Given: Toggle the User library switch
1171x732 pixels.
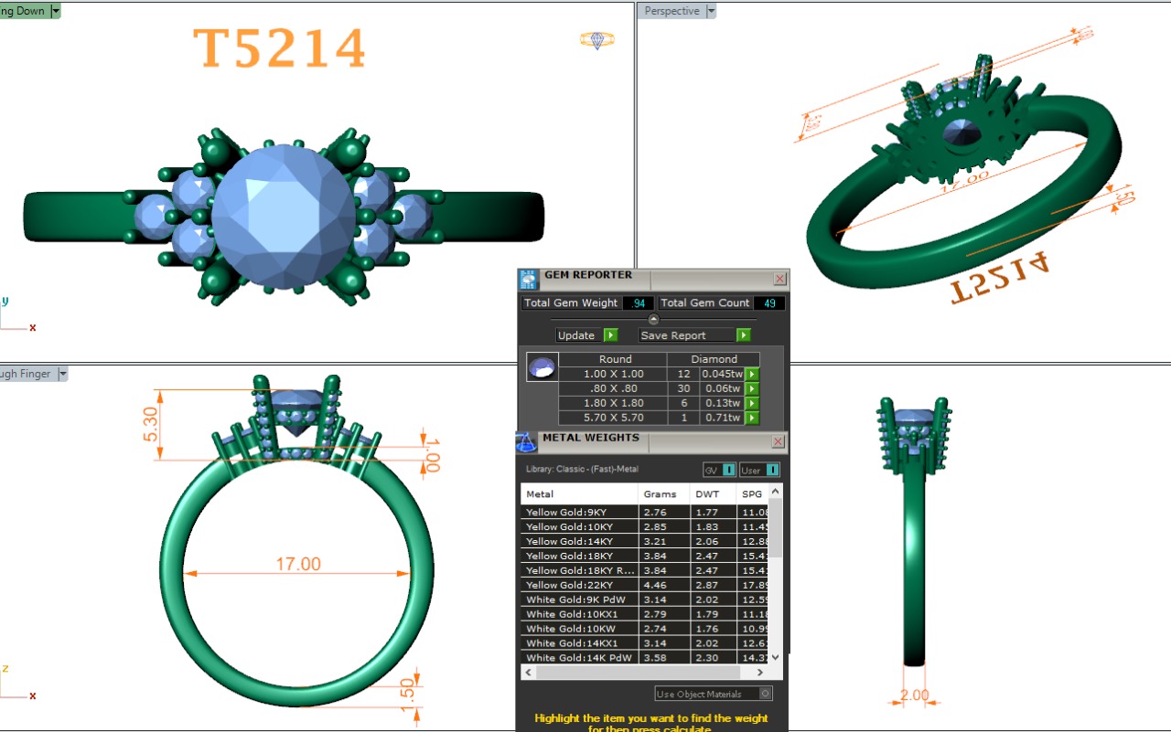Looking at the screenshot, I should (772, 470).
